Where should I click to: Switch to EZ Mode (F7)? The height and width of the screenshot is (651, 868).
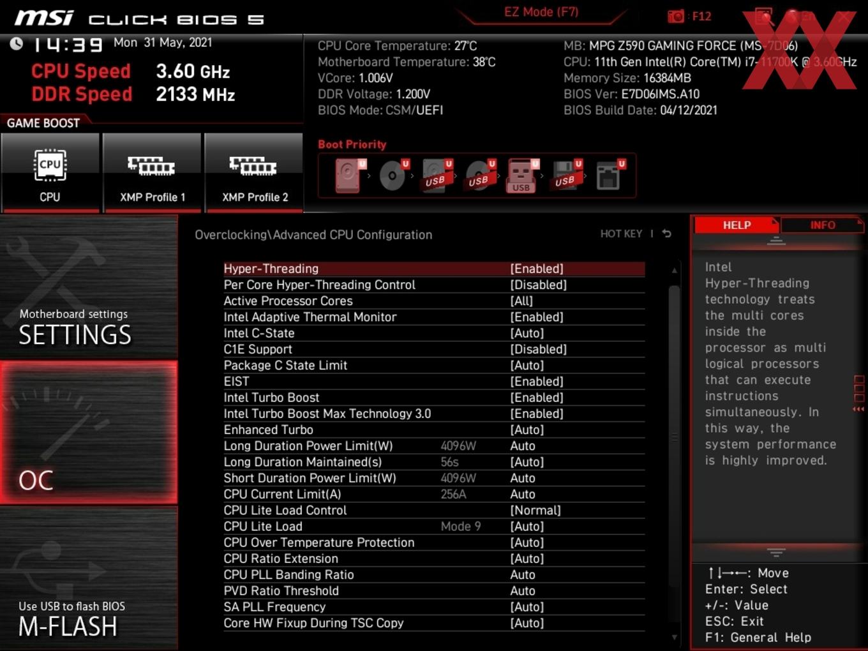coord(541,12)
